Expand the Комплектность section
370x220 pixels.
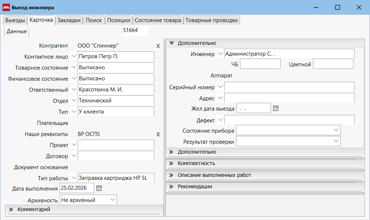(171, 163)
